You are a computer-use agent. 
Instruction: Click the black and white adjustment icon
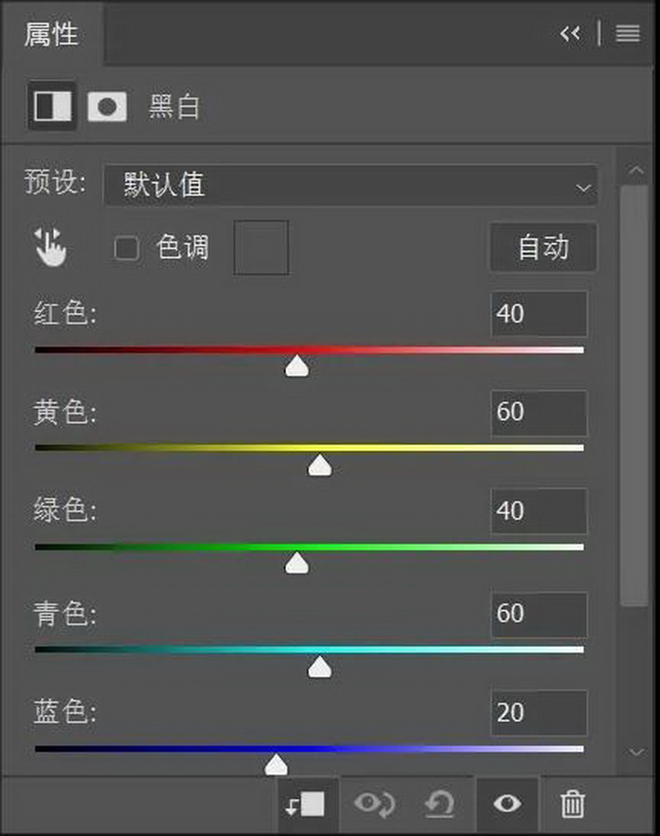pos(53,106)
